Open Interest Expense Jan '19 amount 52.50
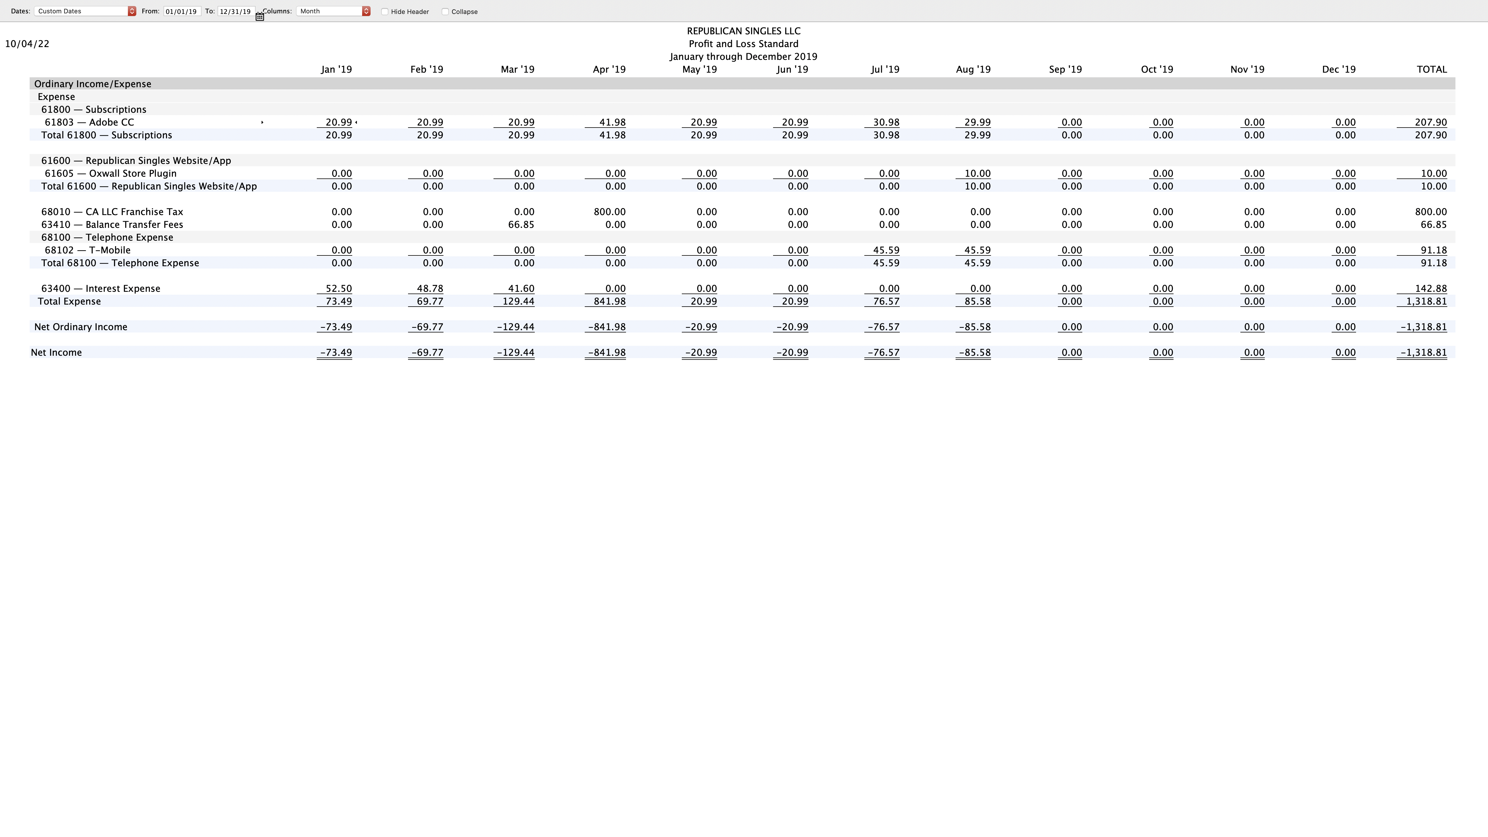Image resolution: width=1488 pixels, height=837 pixels. (339, 288)
